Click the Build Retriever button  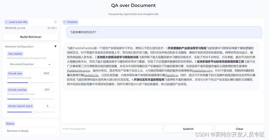[x=31, y=37]
